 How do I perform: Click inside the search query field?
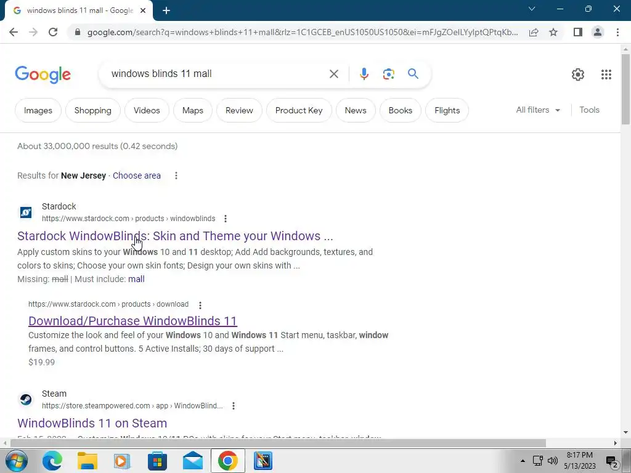point(218,74)
